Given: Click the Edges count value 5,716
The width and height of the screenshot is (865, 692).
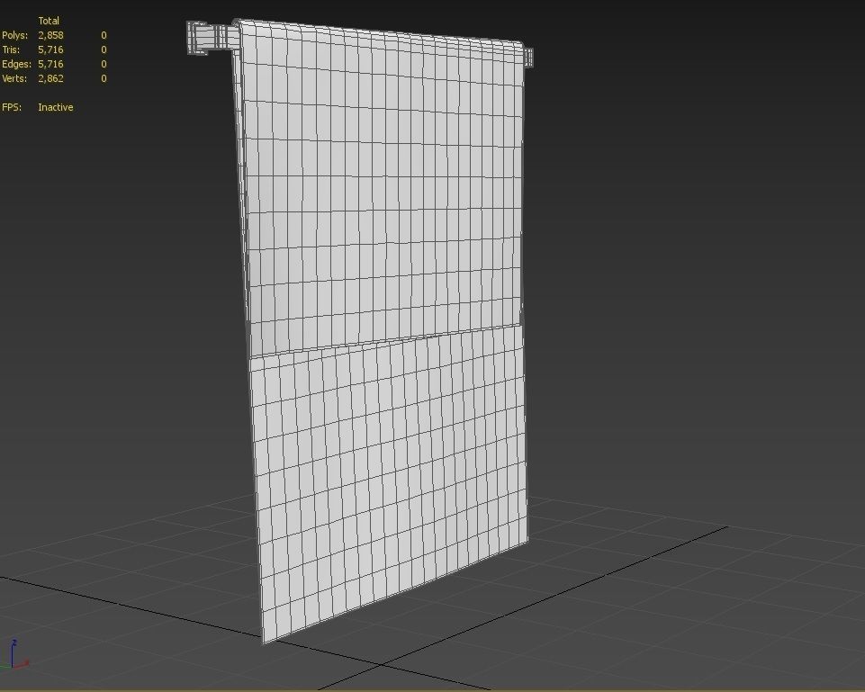Looking at the screenshot, I should point(50,64).
